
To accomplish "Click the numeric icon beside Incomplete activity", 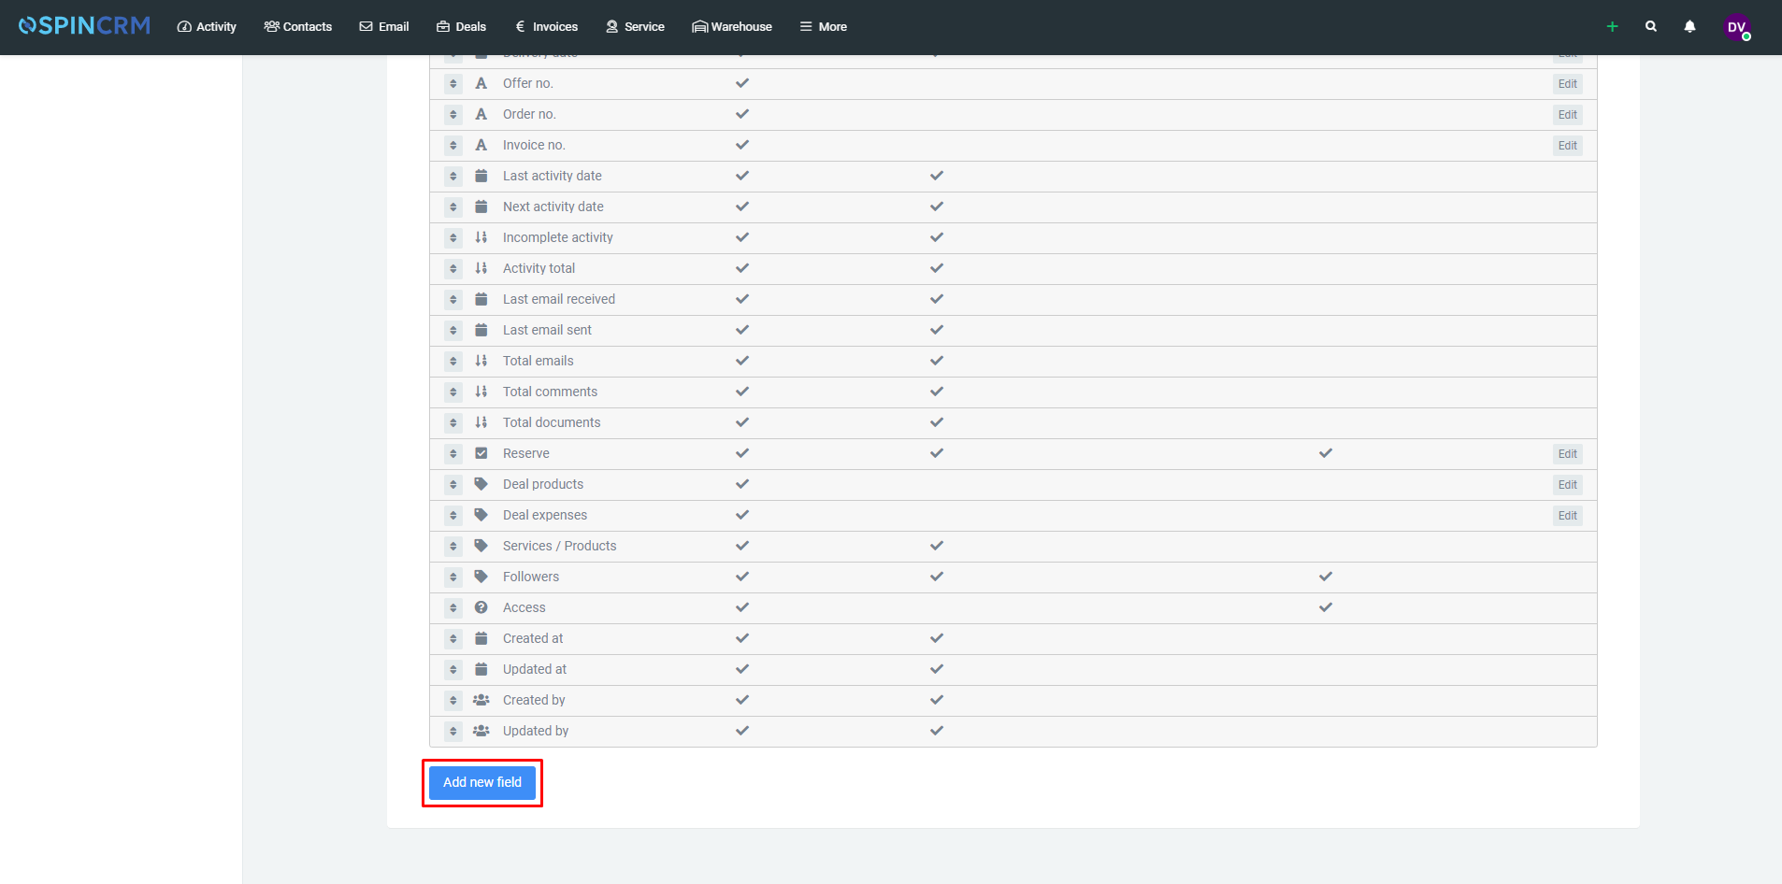I will [481, 237].
